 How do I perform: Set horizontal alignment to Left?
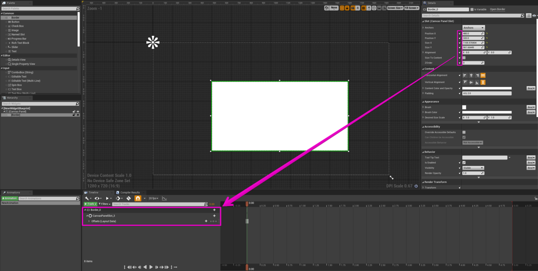[465, 75]
